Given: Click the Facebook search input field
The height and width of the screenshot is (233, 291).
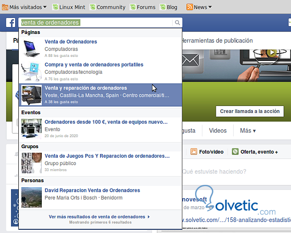Looking at the screenshot, I should (x=95, y=22).
